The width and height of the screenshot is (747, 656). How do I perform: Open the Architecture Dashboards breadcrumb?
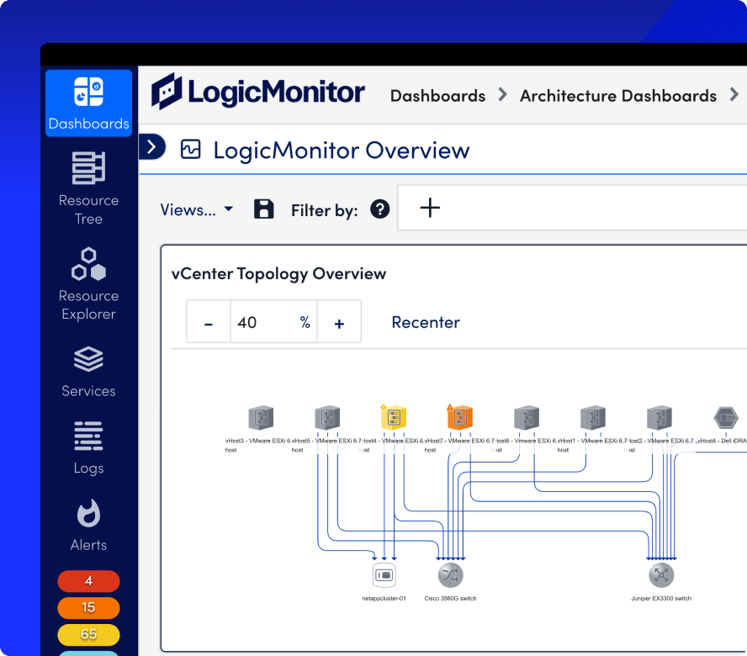click(618, 96)
